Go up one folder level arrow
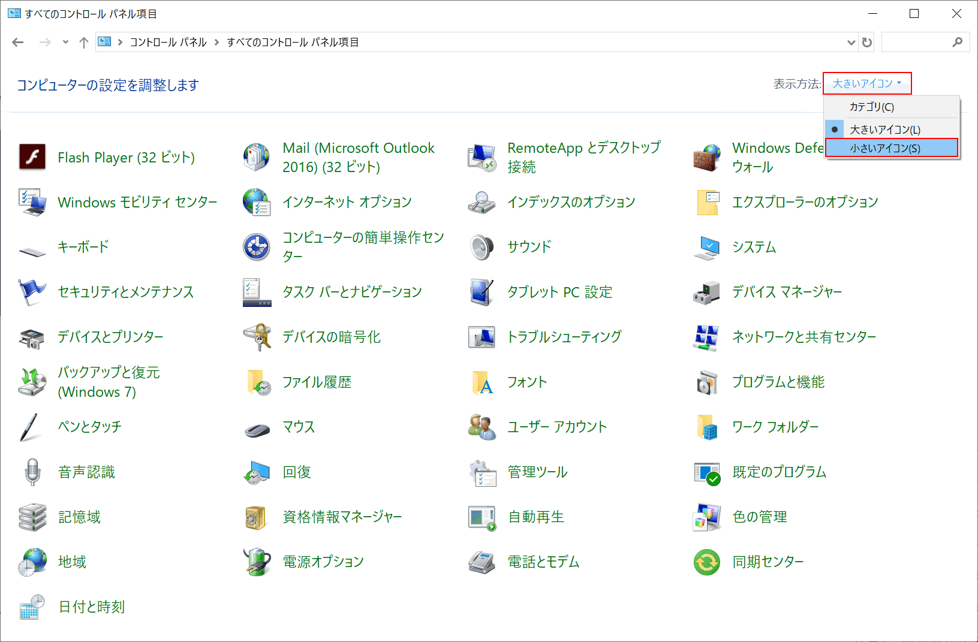 click(x=84, y=42)
